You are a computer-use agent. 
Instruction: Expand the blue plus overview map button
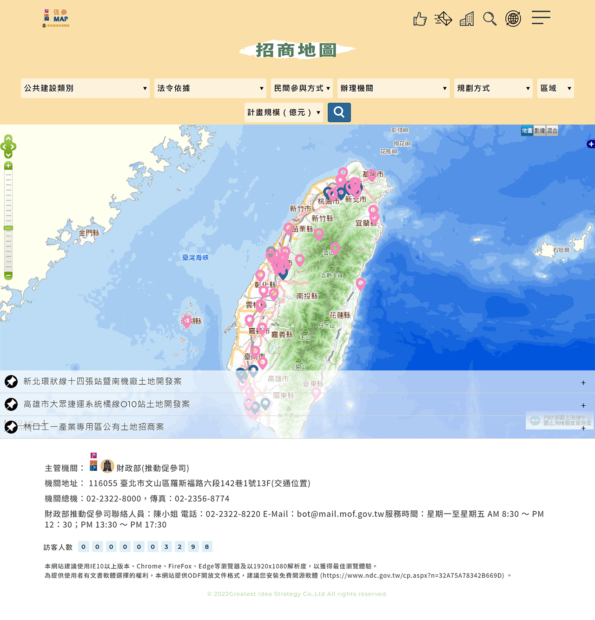coord(591,144)
